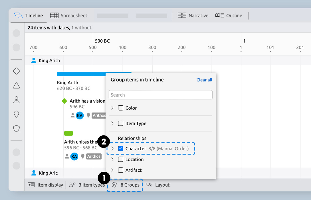The height and width of the screenshot is (200, 311).
Task: Open the 8 Groups menu
Action: click(x=125, y=185)
